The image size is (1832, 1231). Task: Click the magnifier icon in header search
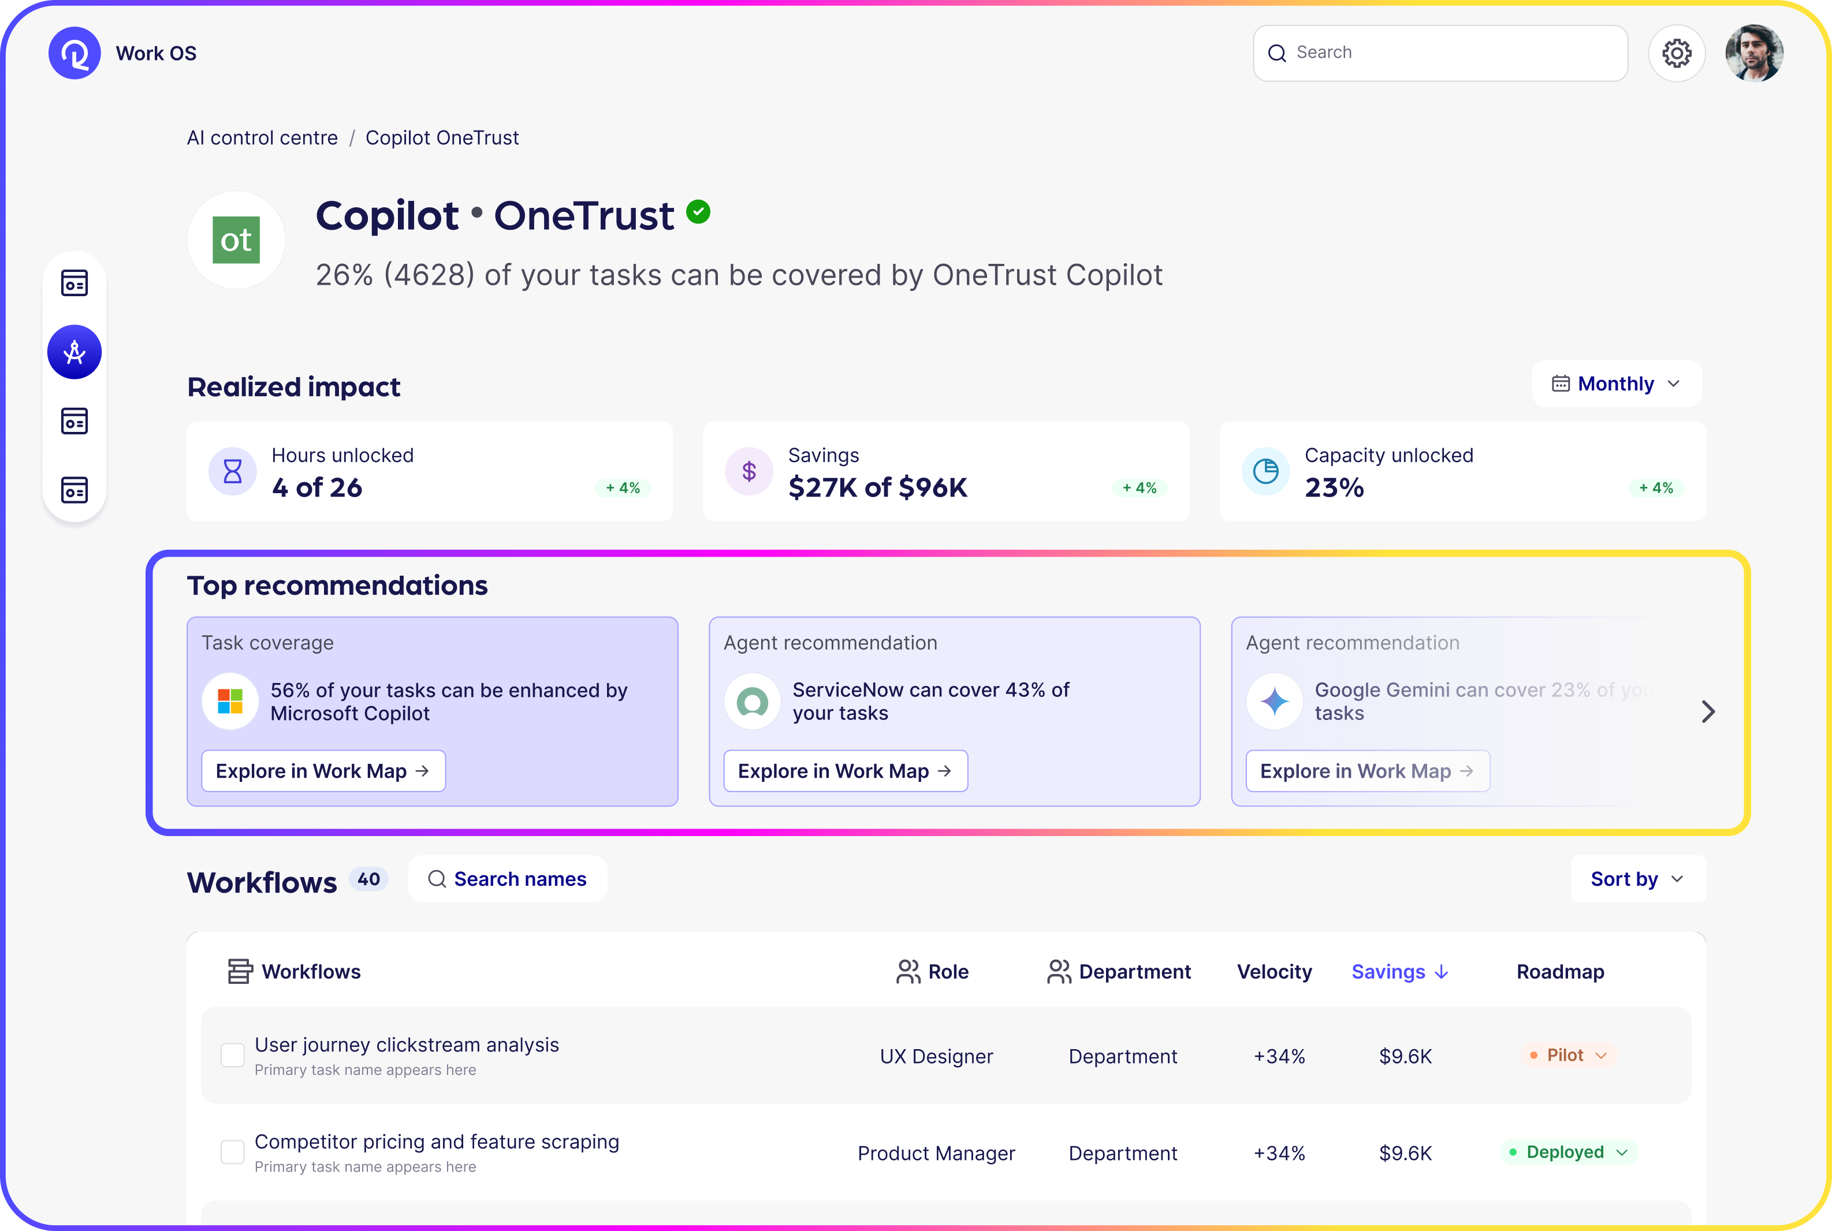1278,53
